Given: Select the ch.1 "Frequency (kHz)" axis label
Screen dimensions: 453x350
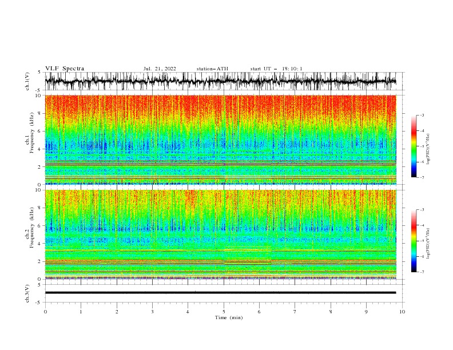Looking at the screenshot, I should pos(32,133).
